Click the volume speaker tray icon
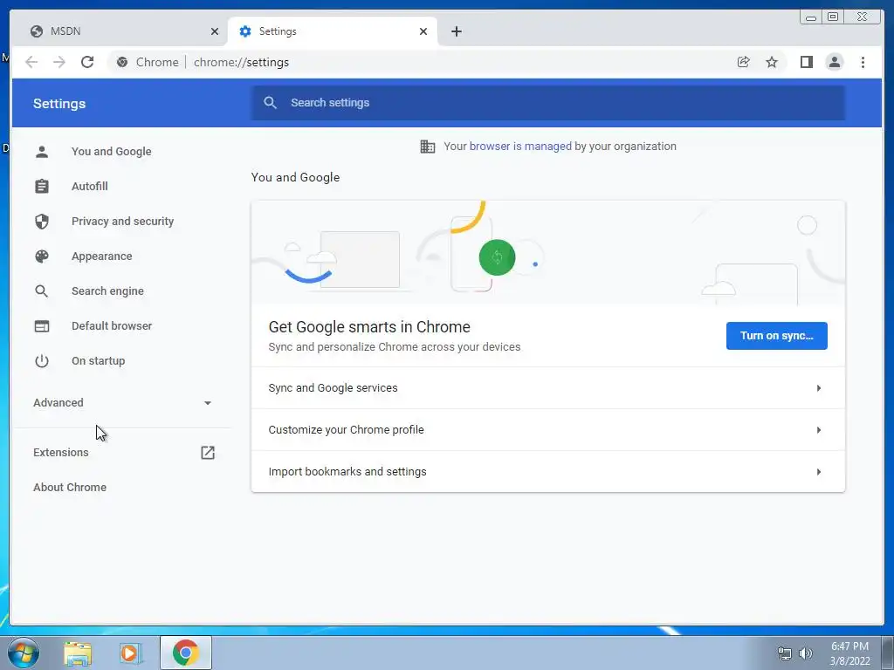 tap(806, 653)
